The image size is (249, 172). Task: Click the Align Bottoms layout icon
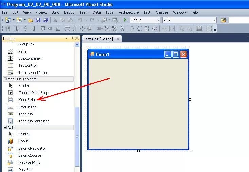(x=58, y=29)
